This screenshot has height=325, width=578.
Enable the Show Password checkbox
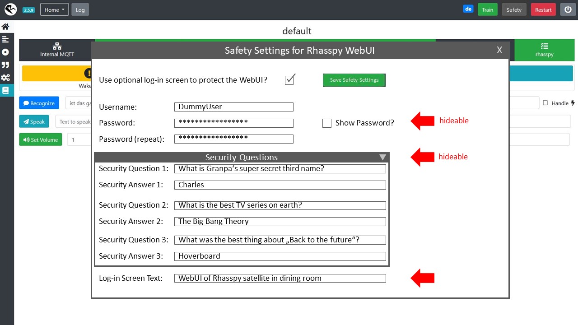(327, 123)
